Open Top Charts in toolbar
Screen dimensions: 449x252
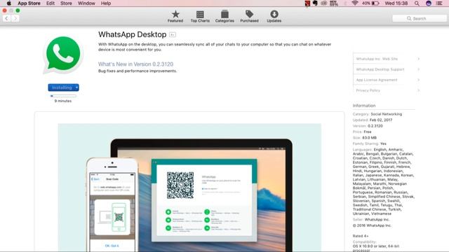[200, 16]
